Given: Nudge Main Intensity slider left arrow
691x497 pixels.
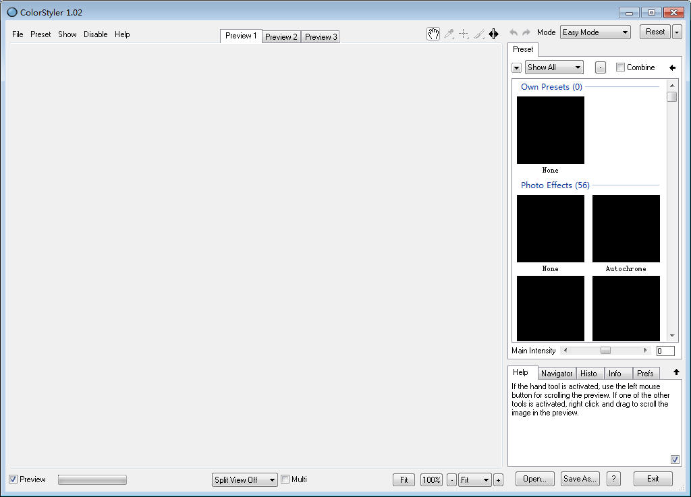Looking at the screenshot, I should point(565,351).
